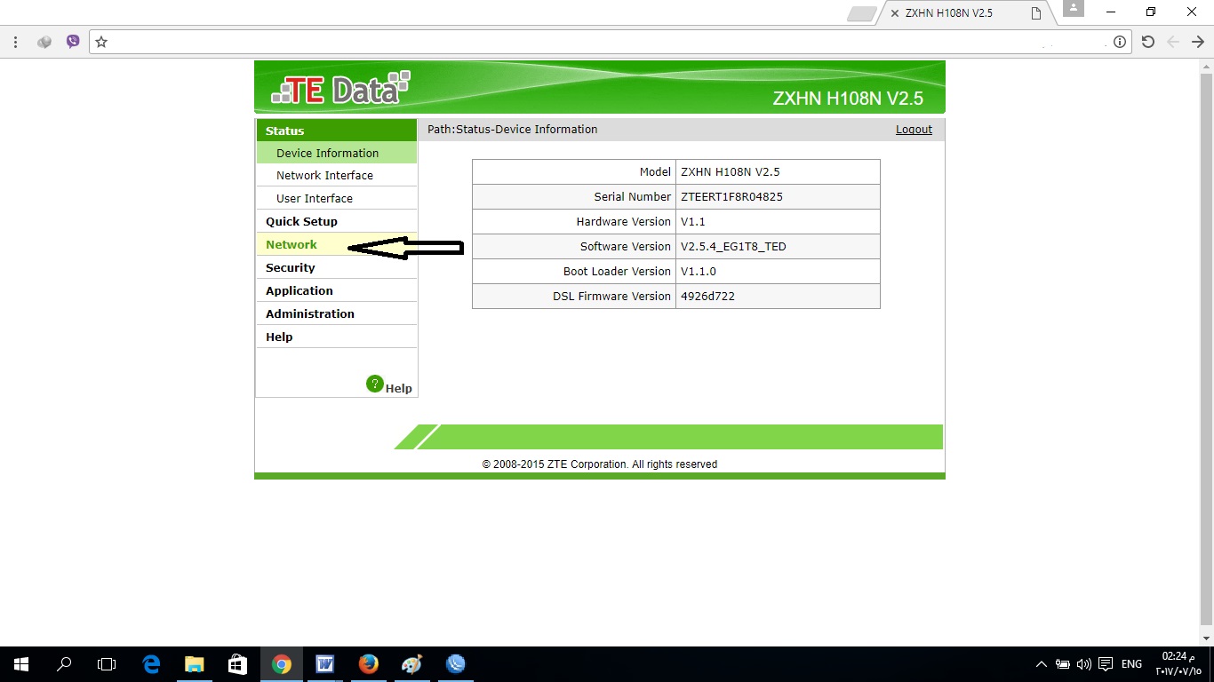View site information via the circled-i icon
The image size is (1214, 682).
pyautogui.click(x=1120, y=42)
